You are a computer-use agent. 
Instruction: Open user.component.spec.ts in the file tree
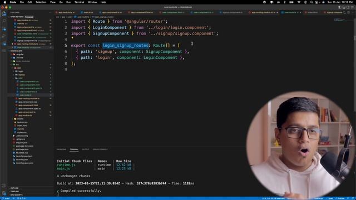coord(31,88)
